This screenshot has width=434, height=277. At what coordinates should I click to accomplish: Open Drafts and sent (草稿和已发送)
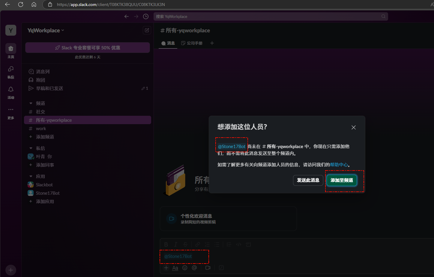pos(88,88)
